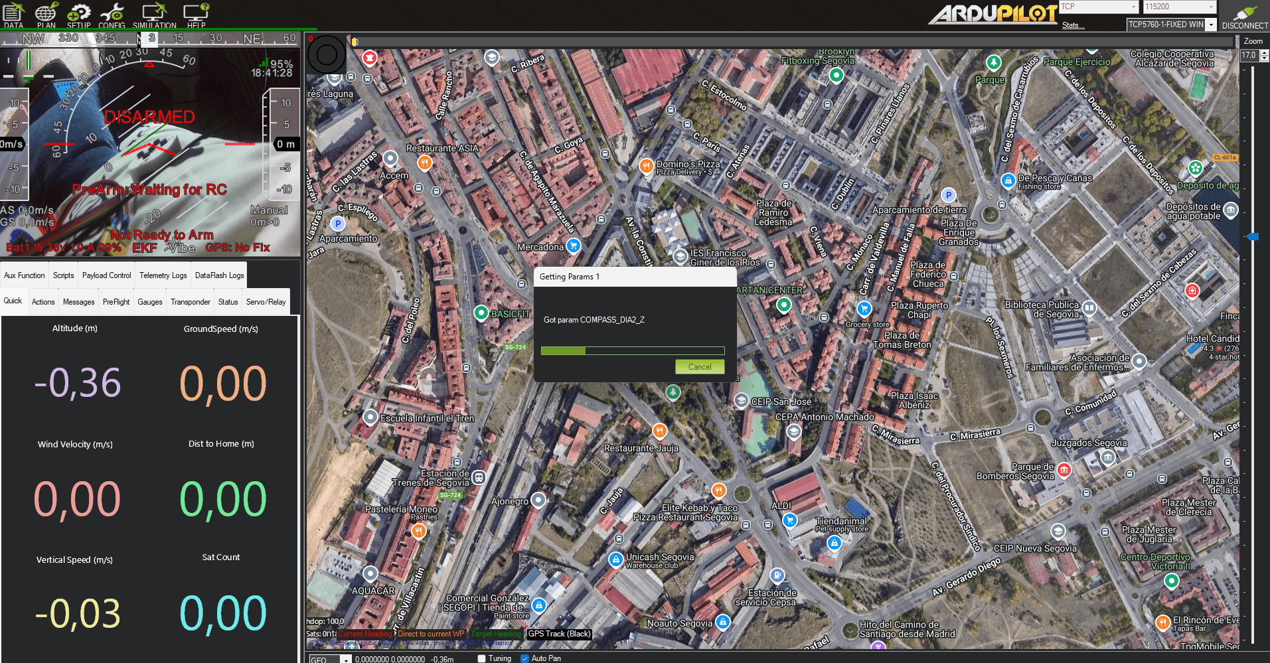
Task: Expand the TCP connection type dropdown
Action: [1133, 7]
